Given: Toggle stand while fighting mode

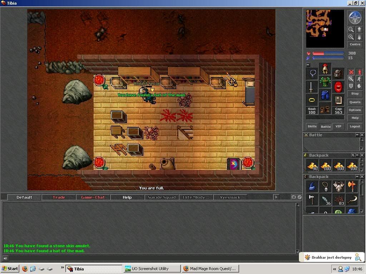Looking at the screenshot, I should (x=359, y=72).
